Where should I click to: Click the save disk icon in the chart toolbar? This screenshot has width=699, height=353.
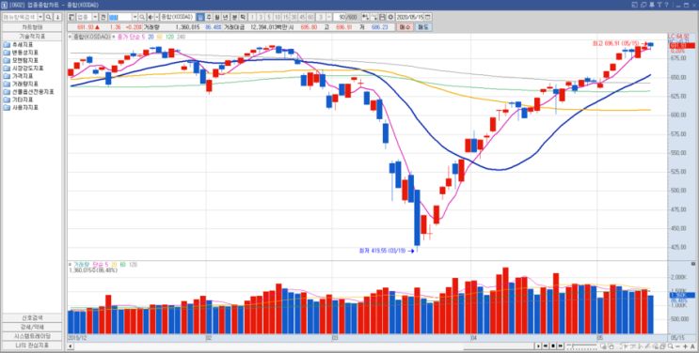click(382, 17)
